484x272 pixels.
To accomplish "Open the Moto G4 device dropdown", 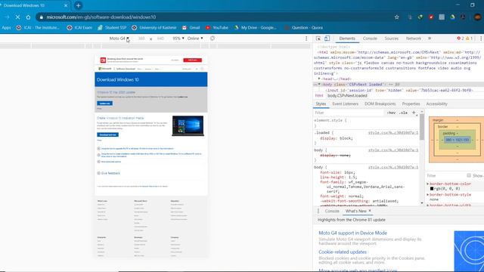I will (x=119, y=39).
